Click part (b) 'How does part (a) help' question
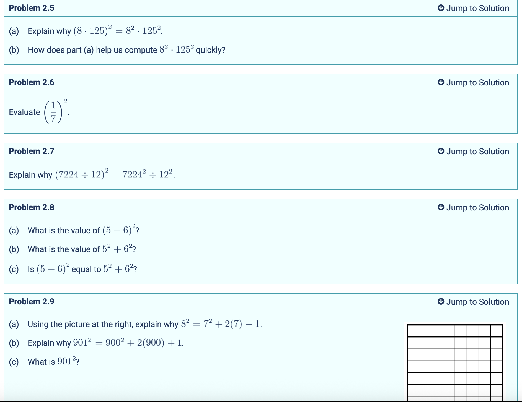522x402 pixels. [x=126, y=50]
